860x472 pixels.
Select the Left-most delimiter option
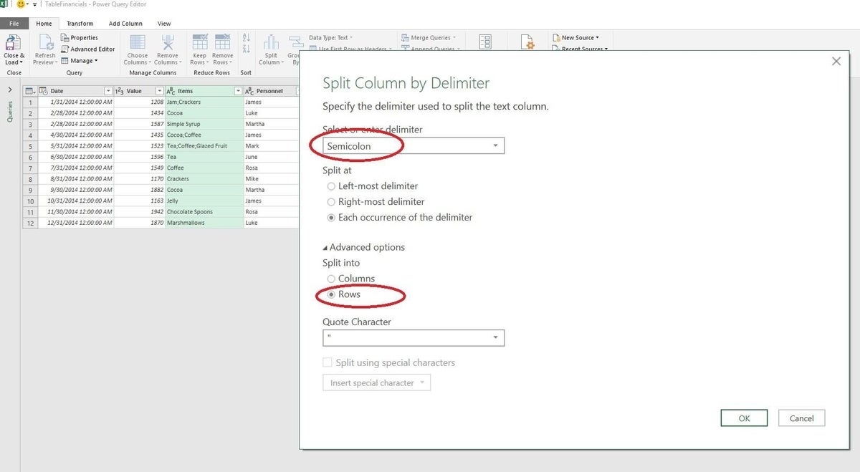point(331,186)
